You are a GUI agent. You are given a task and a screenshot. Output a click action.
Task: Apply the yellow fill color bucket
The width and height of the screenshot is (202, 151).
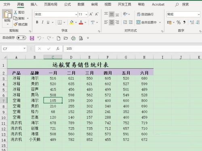click(72, 22)
